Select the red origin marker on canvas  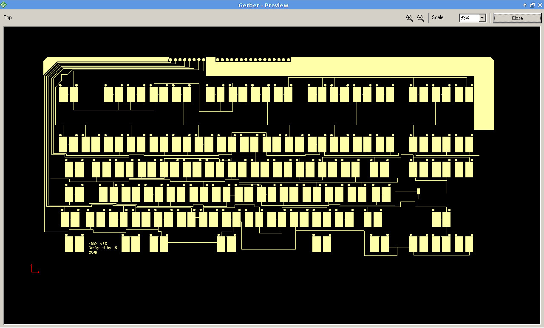coord(34,269)
